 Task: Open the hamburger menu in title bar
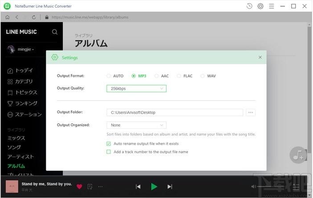coord(271,6)
